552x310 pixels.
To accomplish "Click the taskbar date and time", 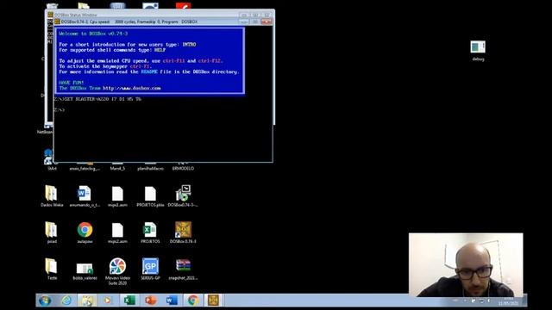I will pos(508,301).
